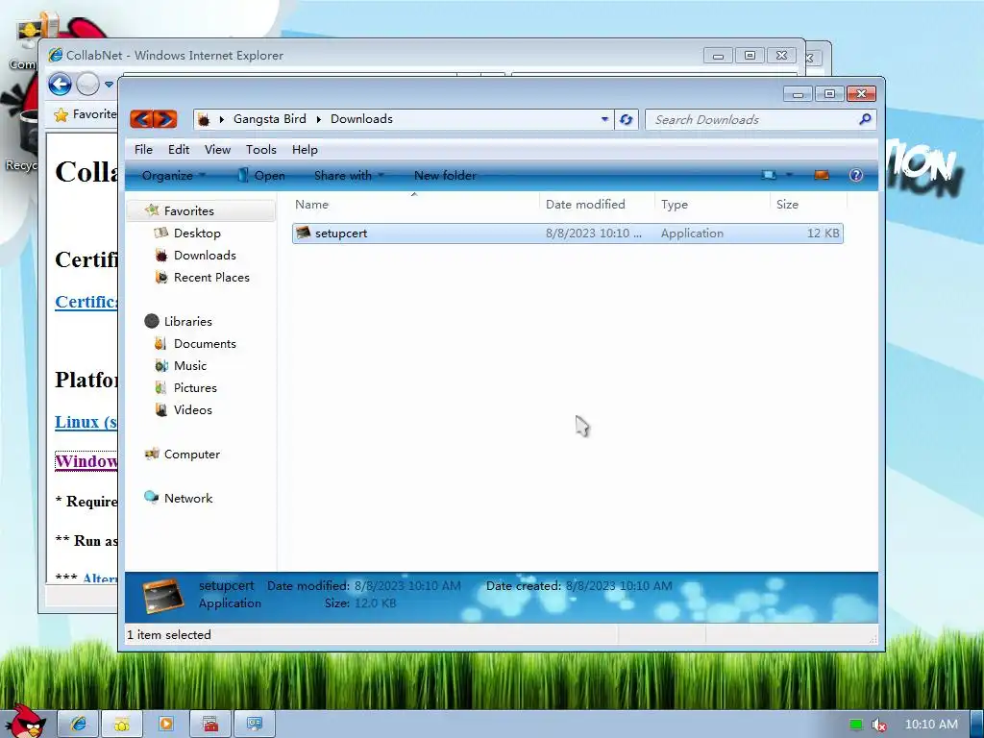Click the Open toolbar button
The height and width of the screenshot is (738, 984).
[x=261, y=176]
